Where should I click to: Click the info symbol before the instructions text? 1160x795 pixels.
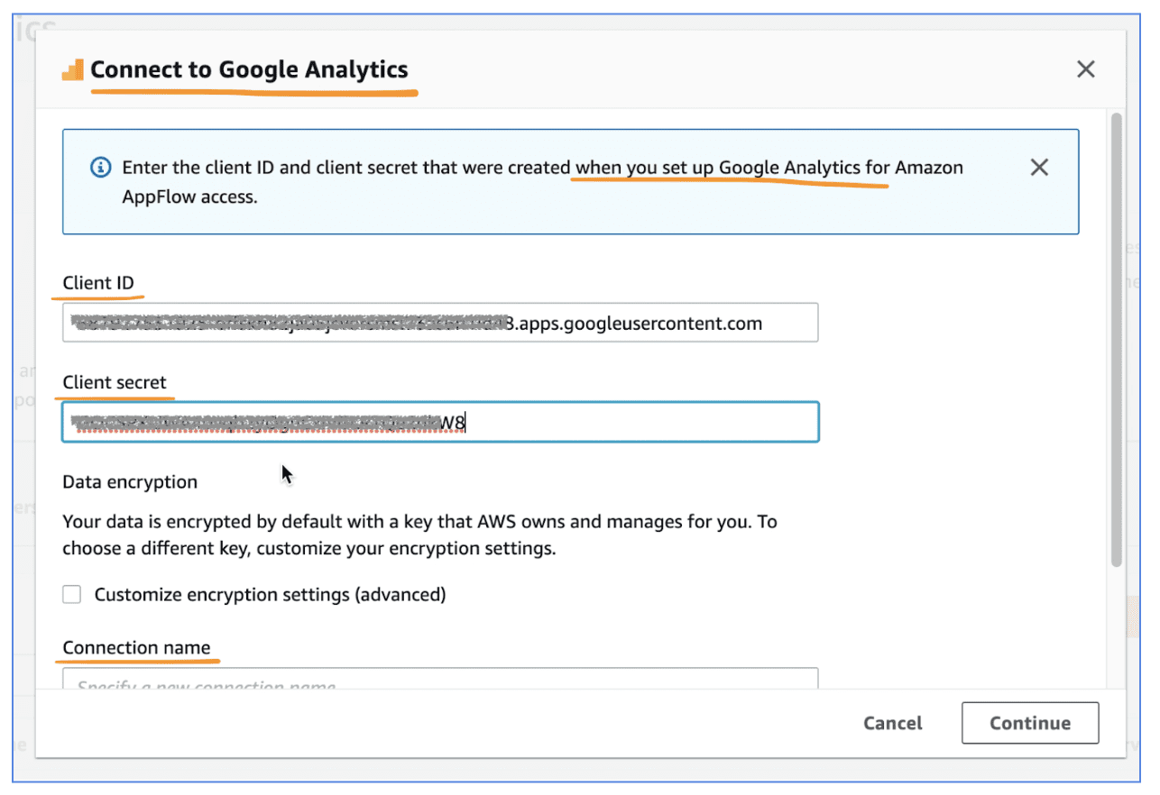[x=100, y=167]
